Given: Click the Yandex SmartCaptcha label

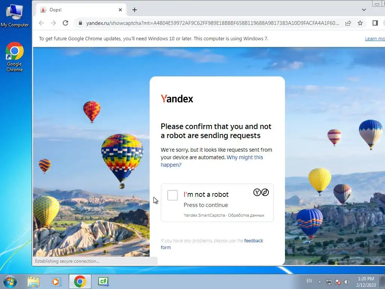Looking at the screenshot, I should 204,215.
